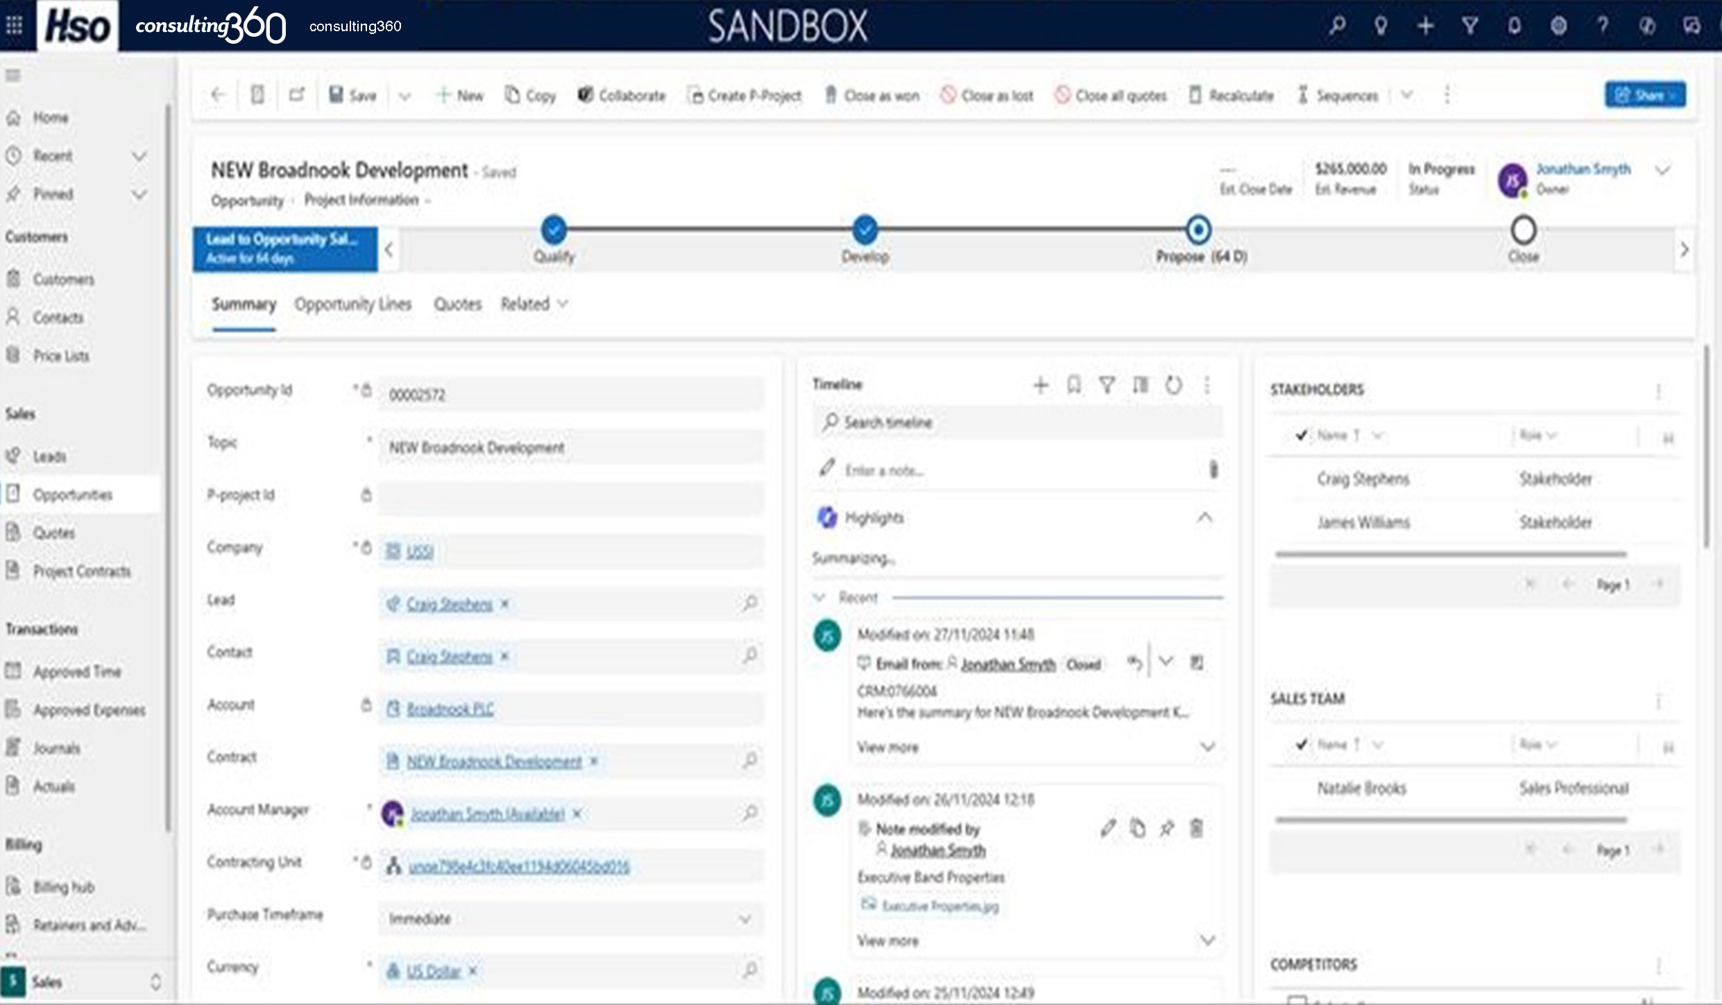The width and height of the screenshot is (1722, 1005).
Task: Expand View more on the email entry
Action: [x=1207, y=746]
